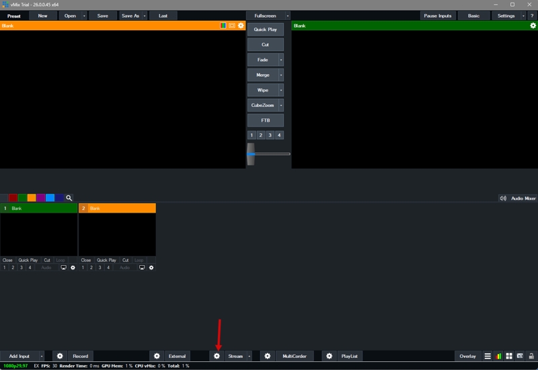Open the Preview window gear settings
The image size is (538, 370).
pyautogui.click(x=241, y=26)
